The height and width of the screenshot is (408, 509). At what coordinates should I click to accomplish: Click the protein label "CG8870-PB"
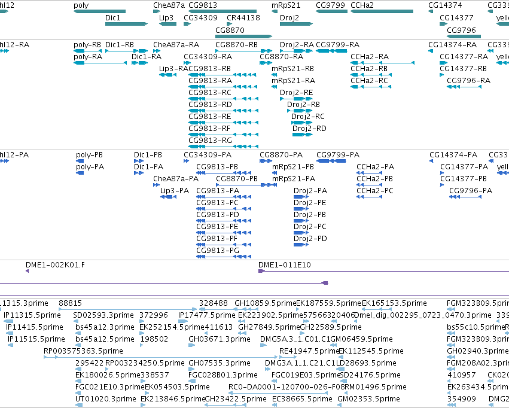click(x=237, y=179)
